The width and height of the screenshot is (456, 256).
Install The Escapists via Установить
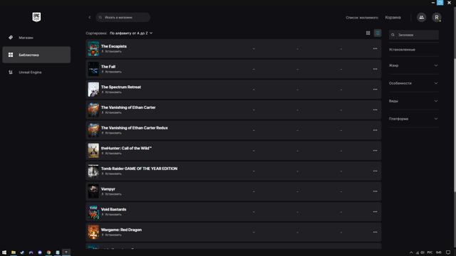(111, 51)
